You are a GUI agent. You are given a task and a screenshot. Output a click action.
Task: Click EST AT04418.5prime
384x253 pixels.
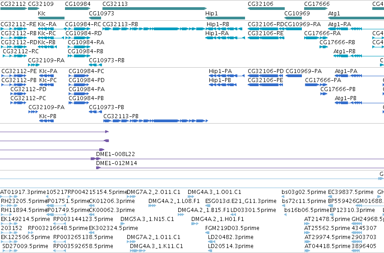(327, 246)
